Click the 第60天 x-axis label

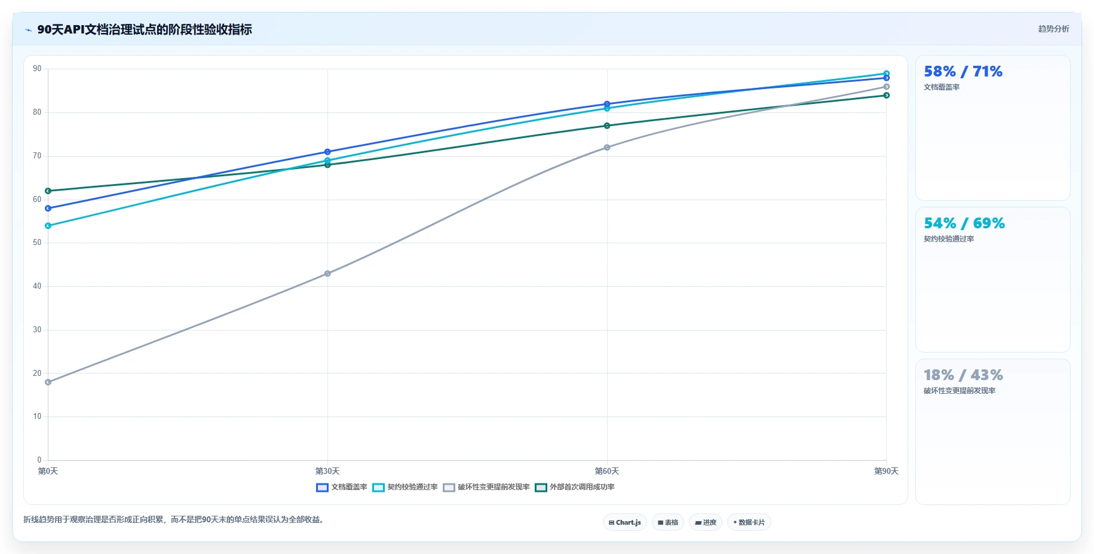coord(607,472)
